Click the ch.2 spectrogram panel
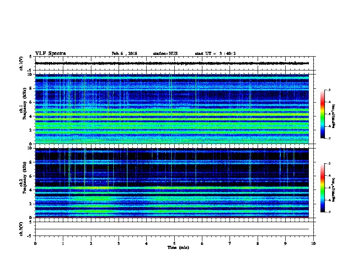This screenshot has height=273, width=353. pyautogui.click(x=172, y=183)
